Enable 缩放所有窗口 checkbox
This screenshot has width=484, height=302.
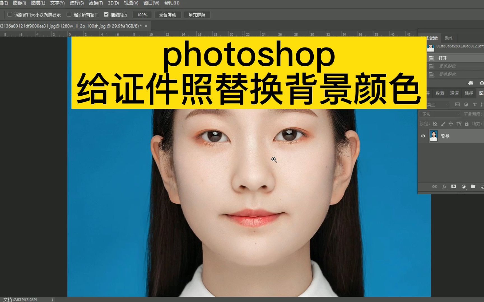pos(69,15)
